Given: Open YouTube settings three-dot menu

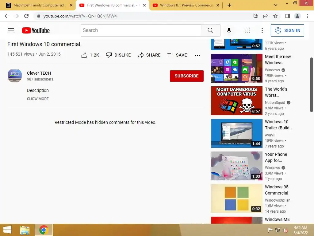Looking at the screenshot, I should pos(262,30).
